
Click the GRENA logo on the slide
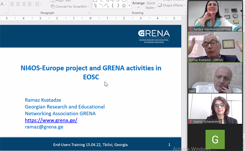[154, 36]
